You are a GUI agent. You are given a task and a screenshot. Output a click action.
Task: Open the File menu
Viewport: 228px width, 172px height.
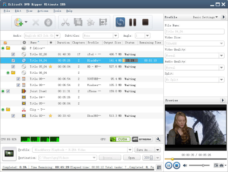[7, 11]
